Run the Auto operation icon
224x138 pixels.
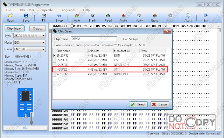pyautogui.click(x=77, y=15)
